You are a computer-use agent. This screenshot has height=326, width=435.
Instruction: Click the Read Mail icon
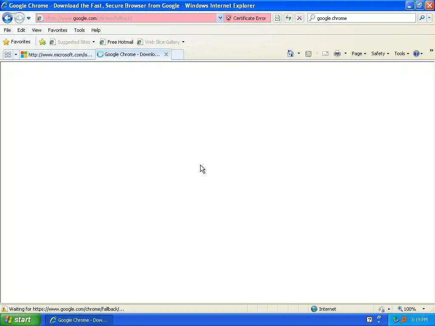325,53
